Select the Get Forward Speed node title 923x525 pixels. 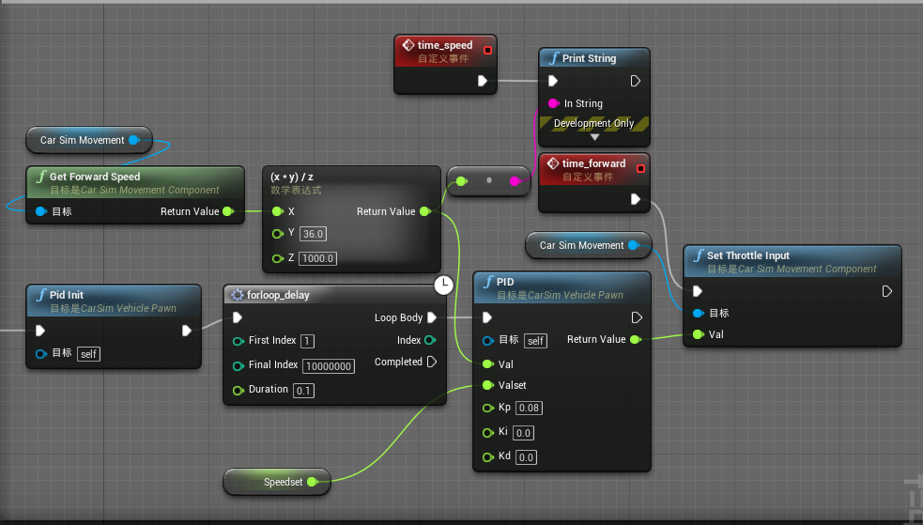(95, 177)
